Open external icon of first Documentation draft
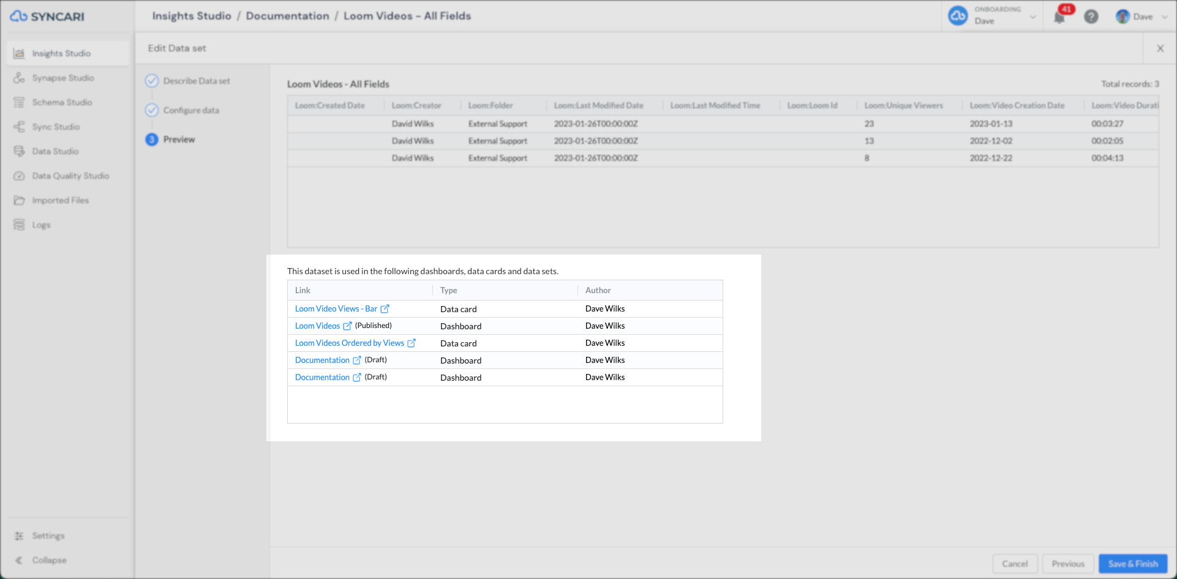The width and height of the screenshot is (1177, 579). pos(357,360)
